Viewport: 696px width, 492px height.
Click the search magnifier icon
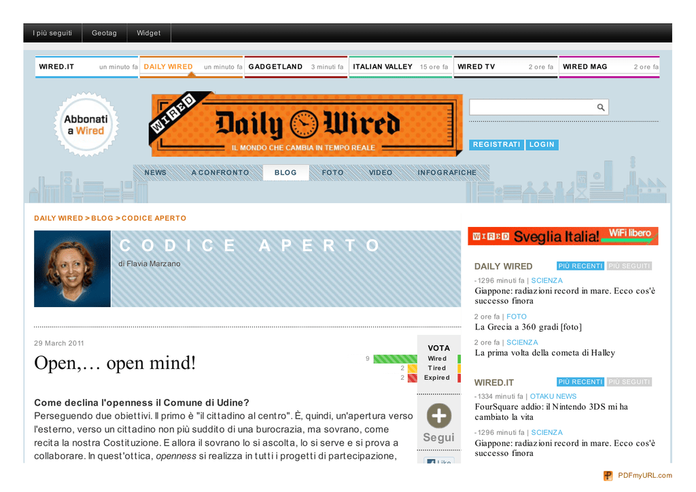pyautogui.click(x=600, y=107)
